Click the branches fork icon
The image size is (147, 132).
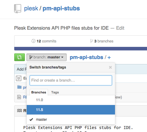point(92,41)
